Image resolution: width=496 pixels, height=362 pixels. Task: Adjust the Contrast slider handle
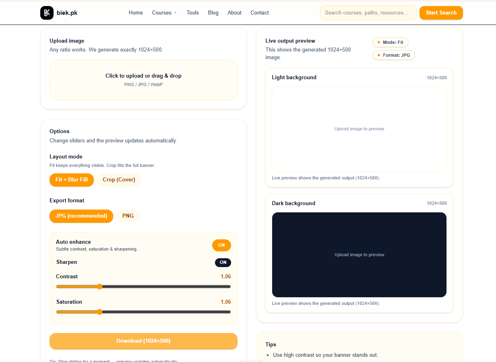[x=100, y=287]
